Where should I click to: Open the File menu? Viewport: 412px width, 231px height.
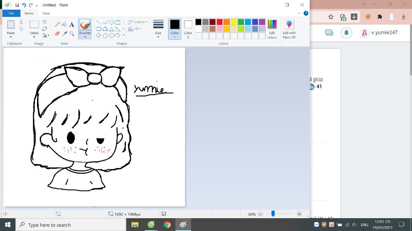point(11,13)
